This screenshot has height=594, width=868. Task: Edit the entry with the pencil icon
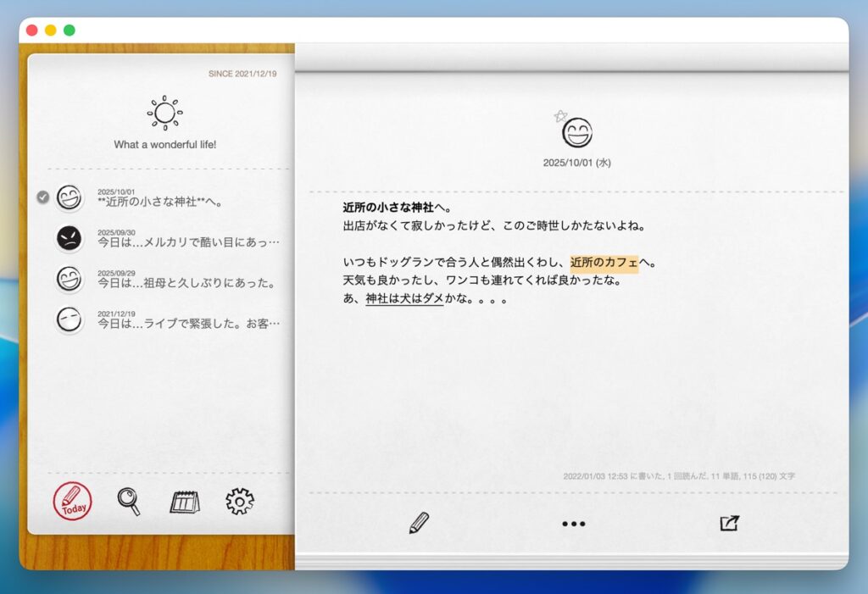[x=419, y=523]
